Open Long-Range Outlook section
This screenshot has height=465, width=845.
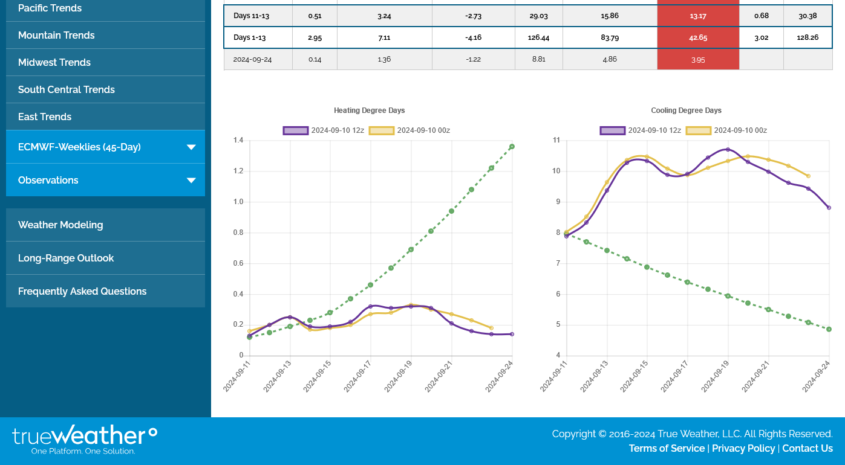[x=66, y=258]
